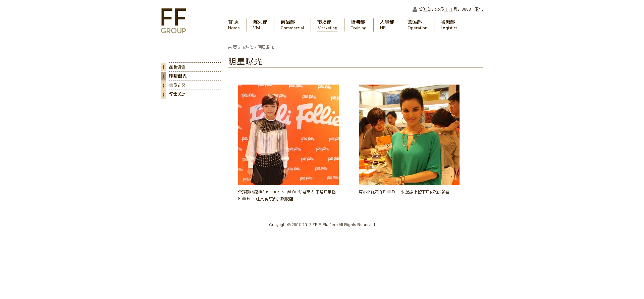Navigate to 人事部 HR

click(x=387, y=25)
